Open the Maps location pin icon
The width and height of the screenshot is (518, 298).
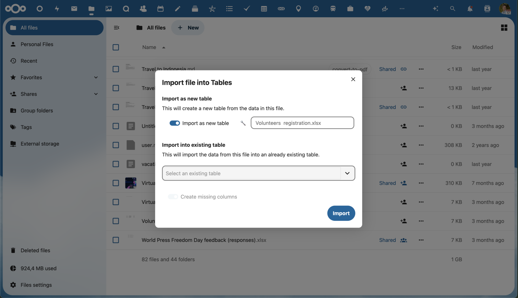[x=298, y=8]
